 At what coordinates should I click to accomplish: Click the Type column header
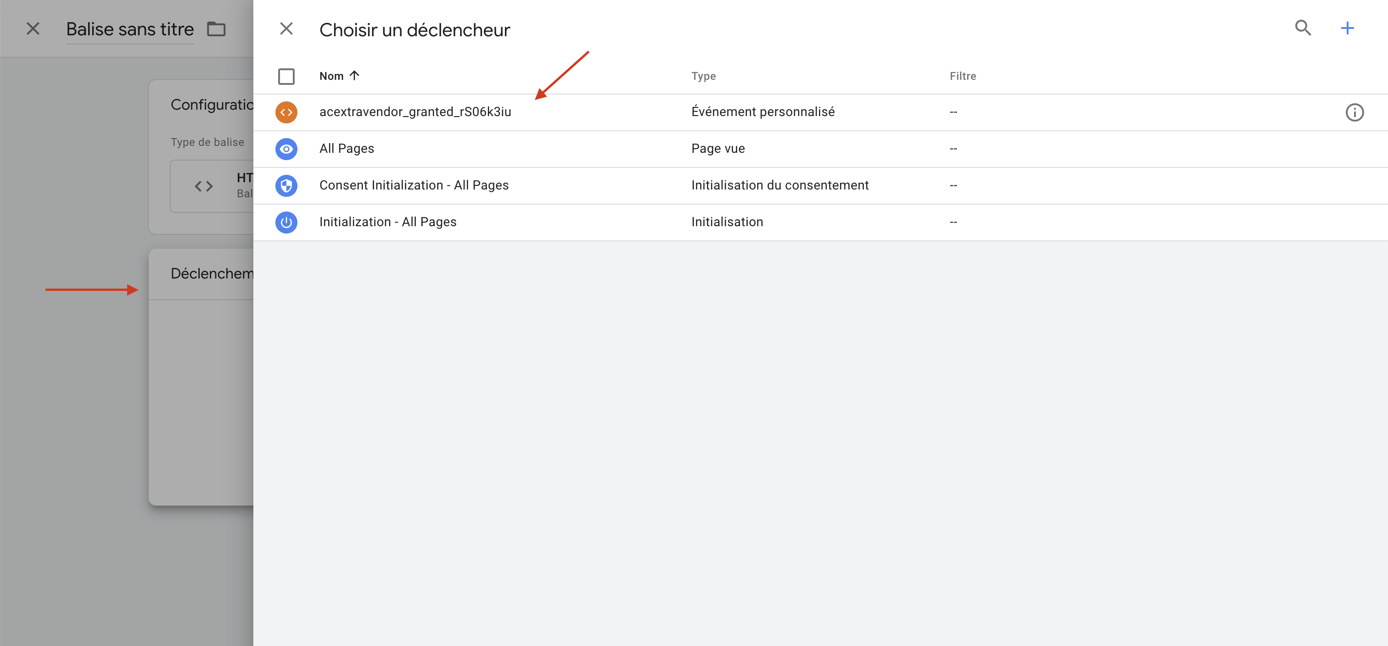pos(703,76)
